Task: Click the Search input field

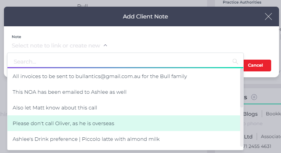Action: point(122,62)
